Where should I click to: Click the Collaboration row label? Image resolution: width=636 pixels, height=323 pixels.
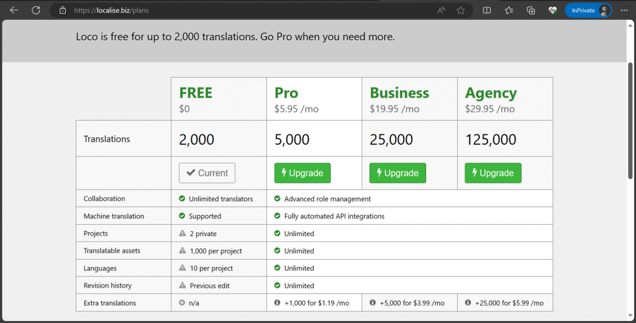(x=104, y=198)
